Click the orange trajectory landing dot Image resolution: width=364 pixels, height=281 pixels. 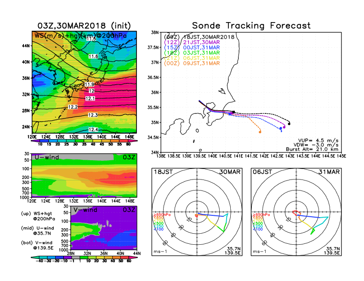click(260, 132)
